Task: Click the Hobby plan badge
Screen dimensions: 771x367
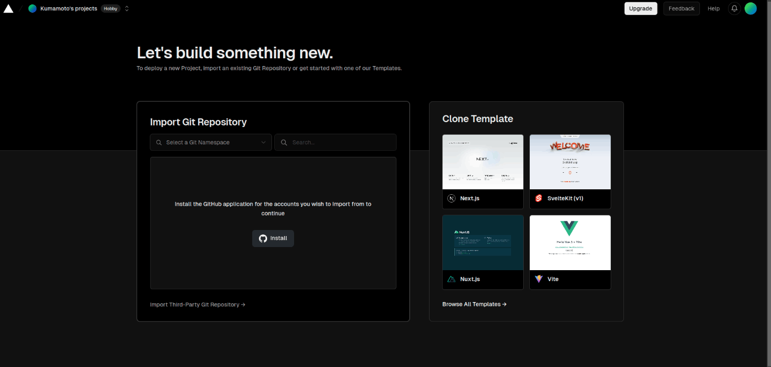Action: click(111, 8)
